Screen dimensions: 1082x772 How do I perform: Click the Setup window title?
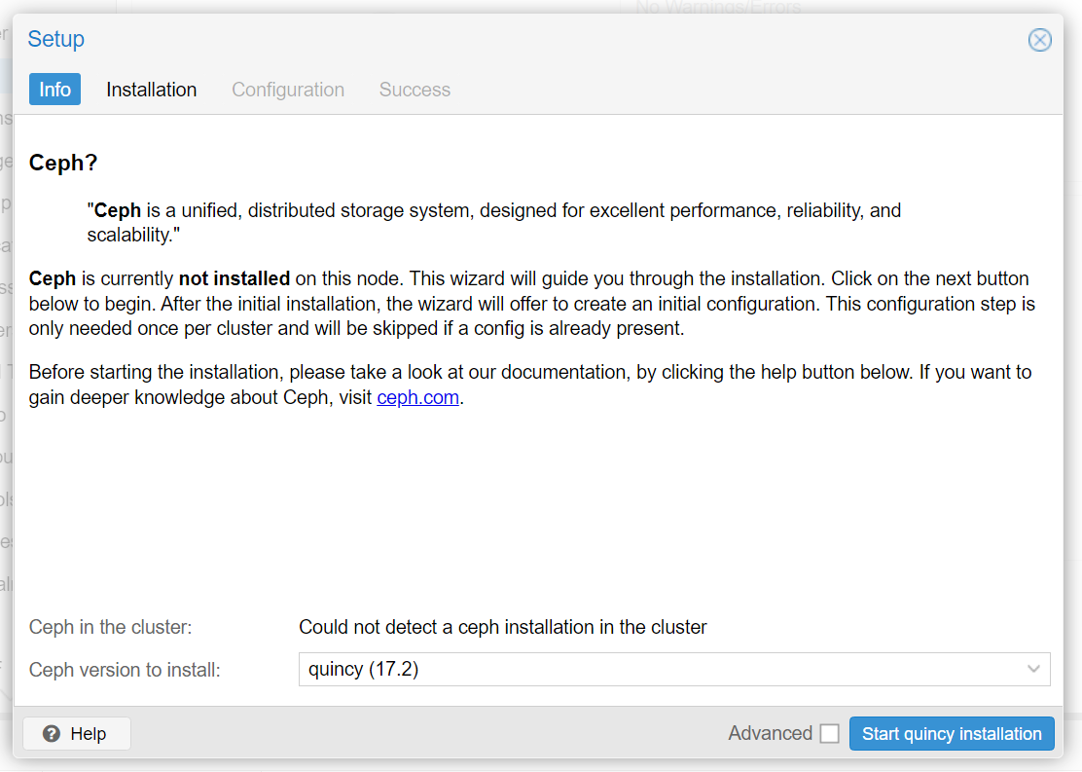[x=55, y=39]
